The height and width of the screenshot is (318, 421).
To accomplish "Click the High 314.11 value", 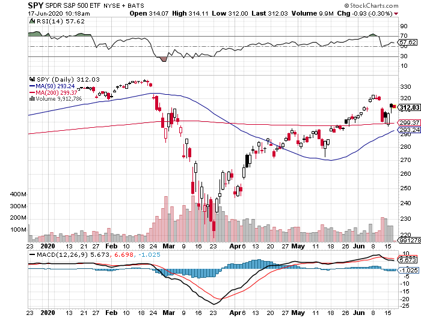I will tap(190, 13).
